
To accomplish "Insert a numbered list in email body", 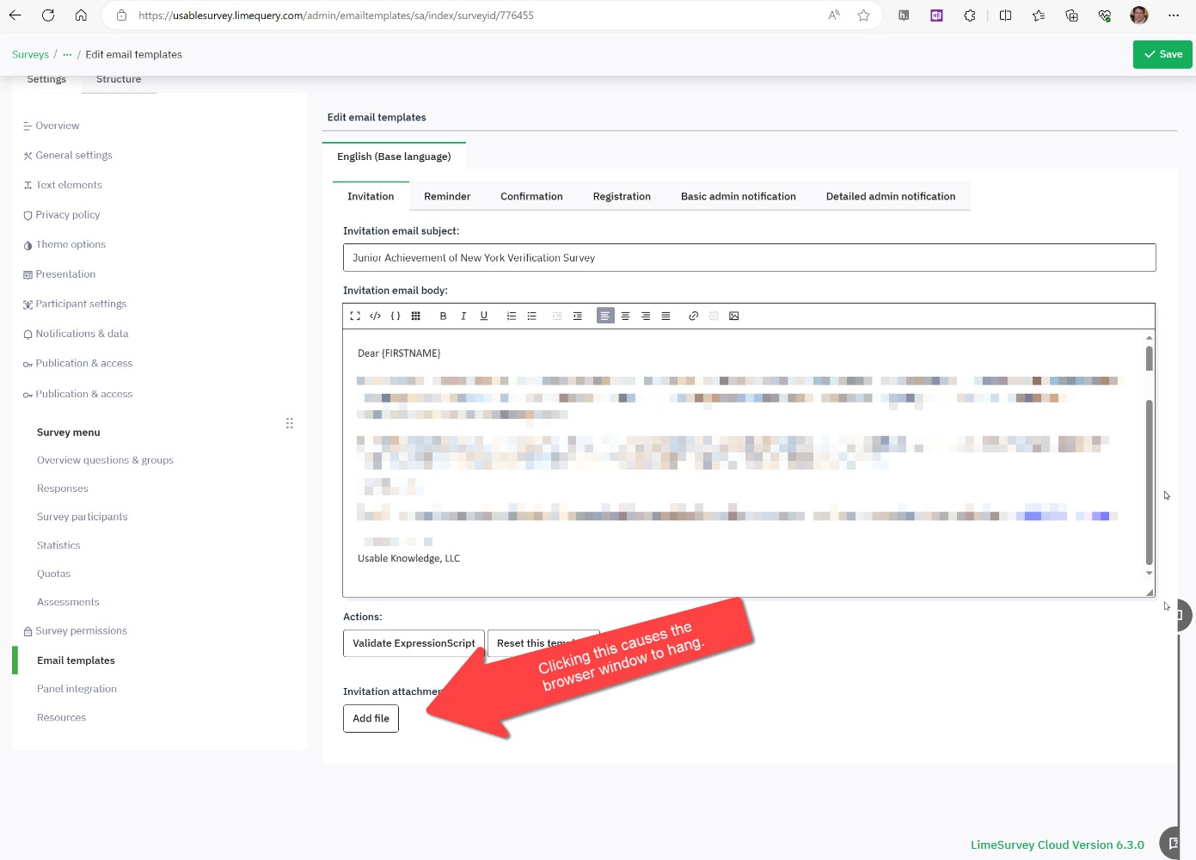I will click(512, 316).
